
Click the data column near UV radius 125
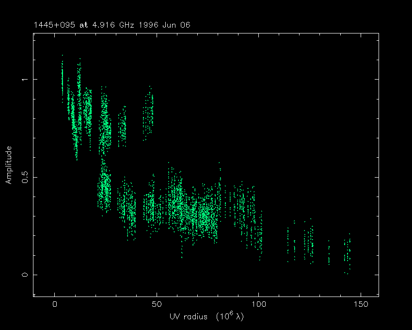(x=309, y=243)
